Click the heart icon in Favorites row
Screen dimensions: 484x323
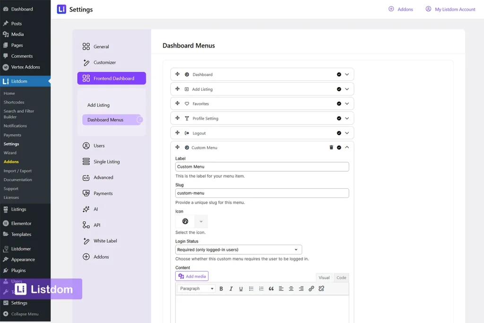187,104
